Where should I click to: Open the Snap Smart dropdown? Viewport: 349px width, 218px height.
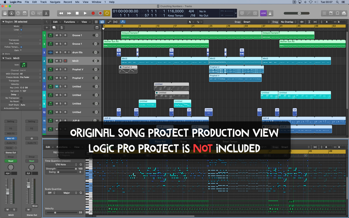(257, 22)
